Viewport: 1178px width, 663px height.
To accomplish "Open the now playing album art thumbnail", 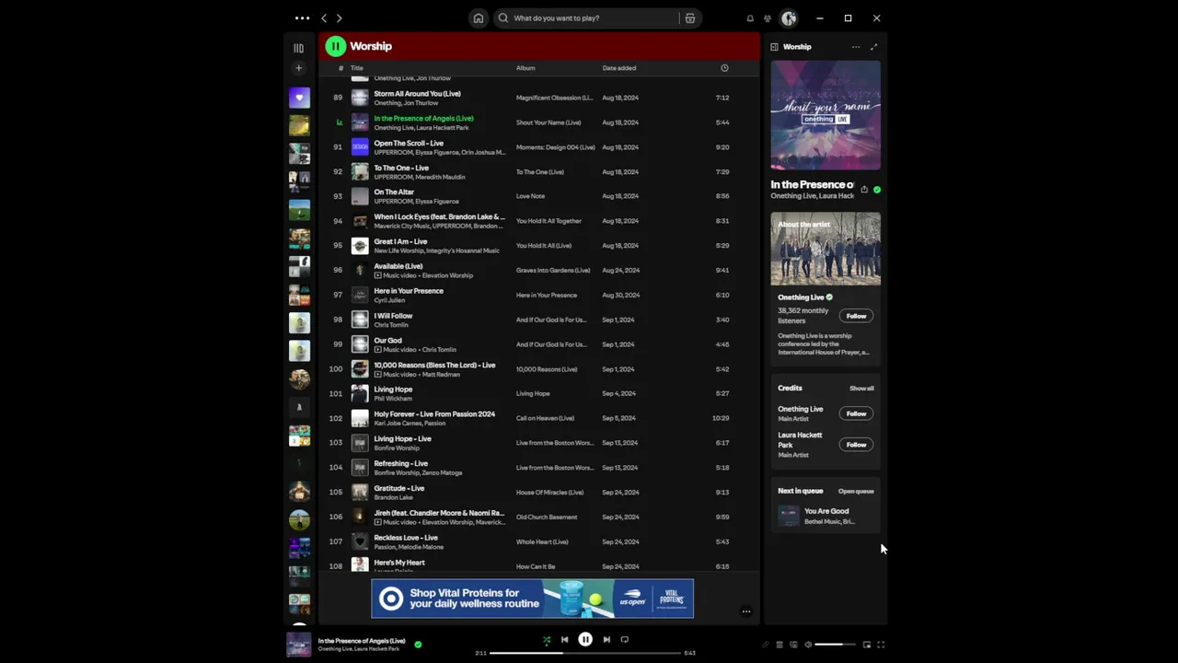I will (298, 645).
